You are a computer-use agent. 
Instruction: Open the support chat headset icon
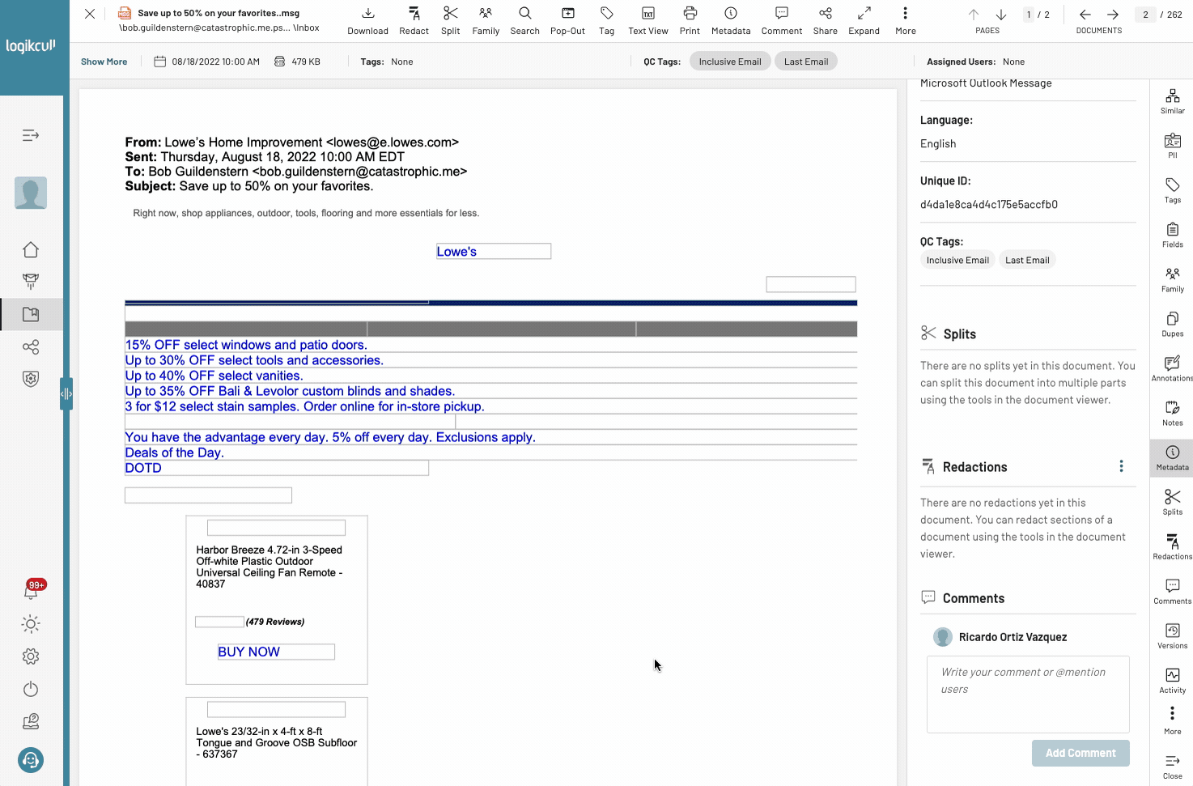pos(31,760)
